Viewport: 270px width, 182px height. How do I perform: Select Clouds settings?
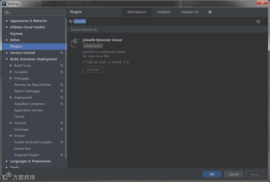tap(19, 116)
